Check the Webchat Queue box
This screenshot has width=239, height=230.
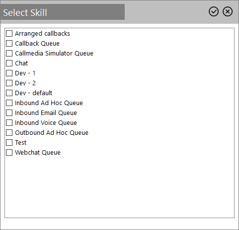(x=9, y=152)
